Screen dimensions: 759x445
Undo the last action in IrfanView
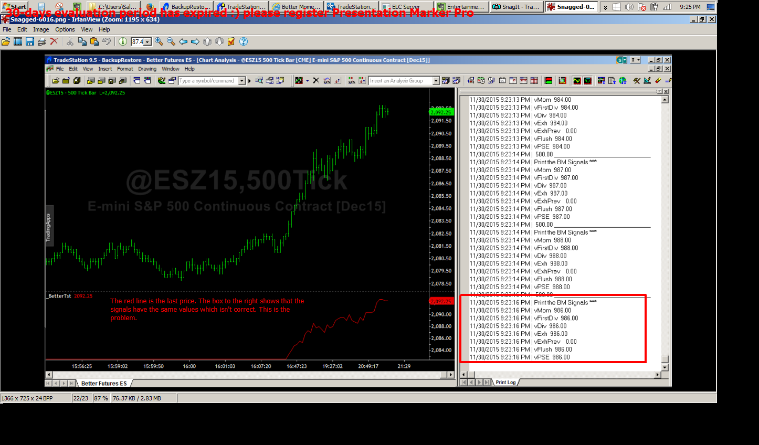coord(107,41)
